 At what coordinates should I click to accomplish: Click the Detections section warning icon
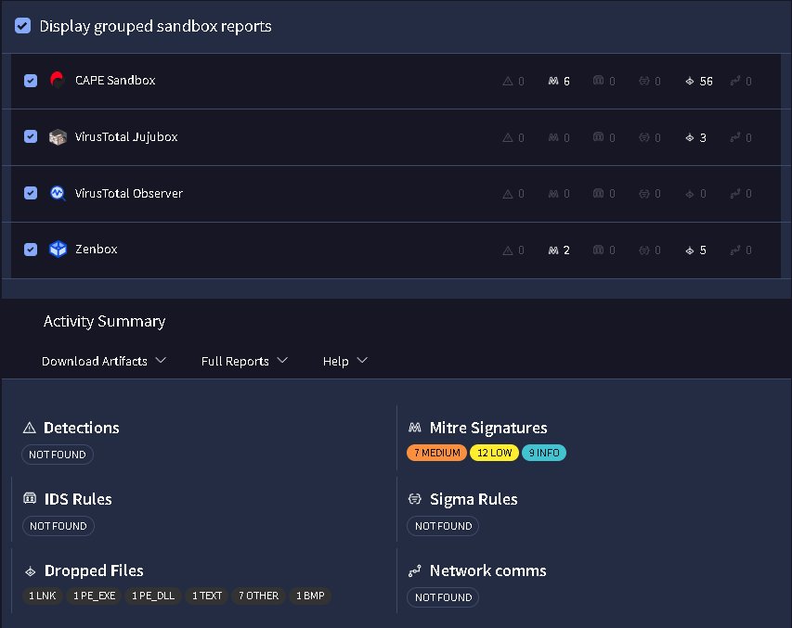30,428
